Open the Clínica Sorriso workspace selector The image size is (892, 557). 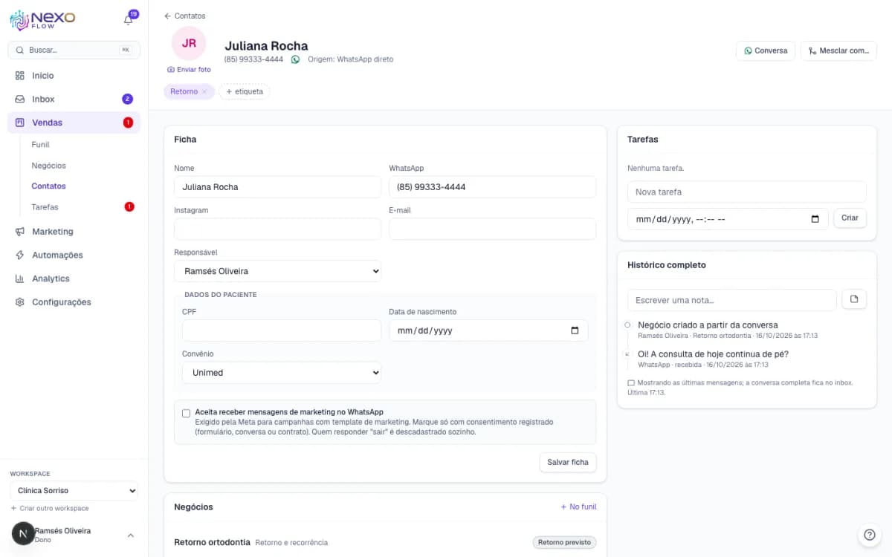[x=74, y=491]
